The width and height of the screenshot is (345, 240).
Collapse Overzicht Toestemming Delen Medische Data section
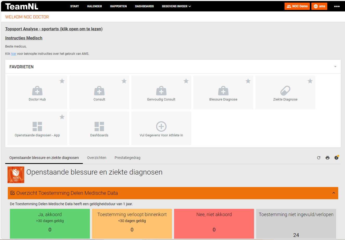pyautogui.click(x=334, y=193)
